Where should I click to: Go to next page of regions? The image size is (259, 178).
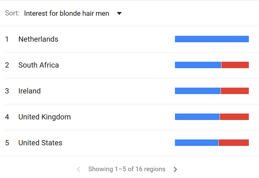(175, 169)
